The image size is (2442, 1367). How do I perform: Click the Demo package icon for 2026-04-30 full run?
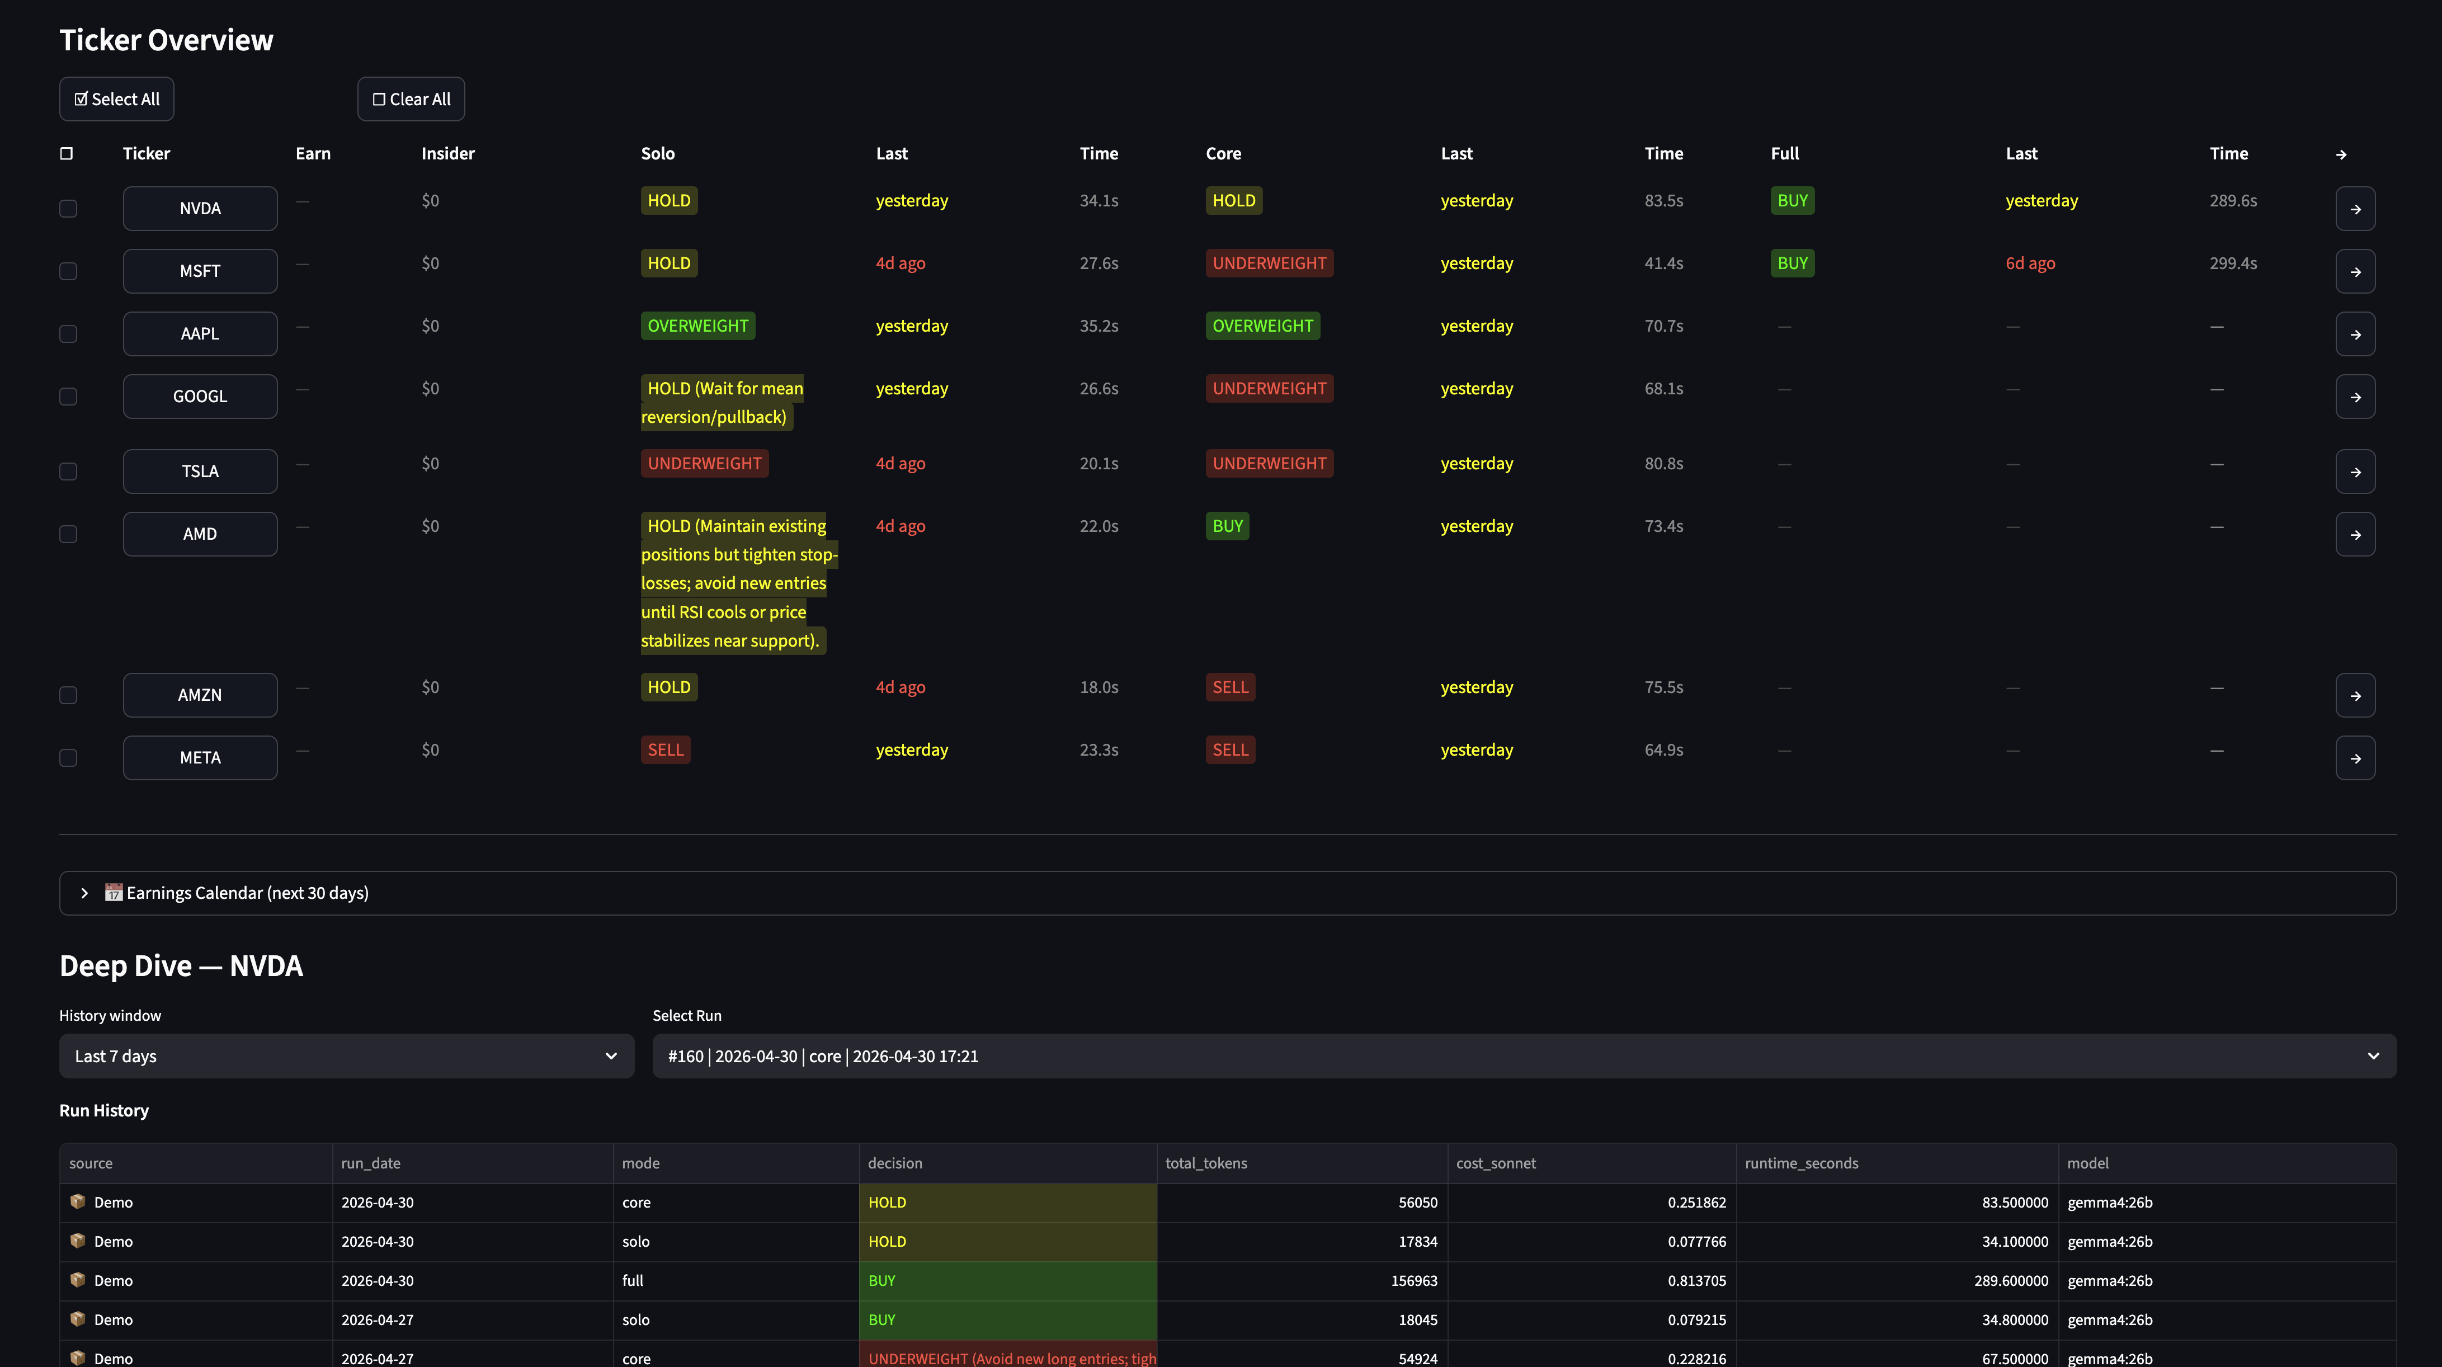tap(78, 1280)
